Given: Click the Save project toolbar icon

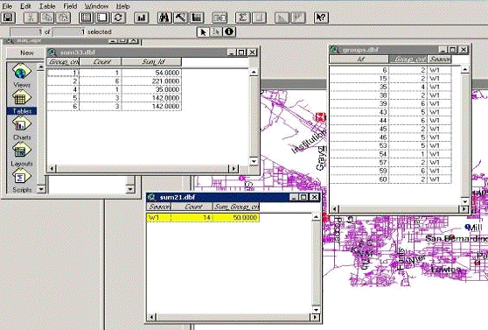Looking at the screenshot, I should click(x=8, y=18).
